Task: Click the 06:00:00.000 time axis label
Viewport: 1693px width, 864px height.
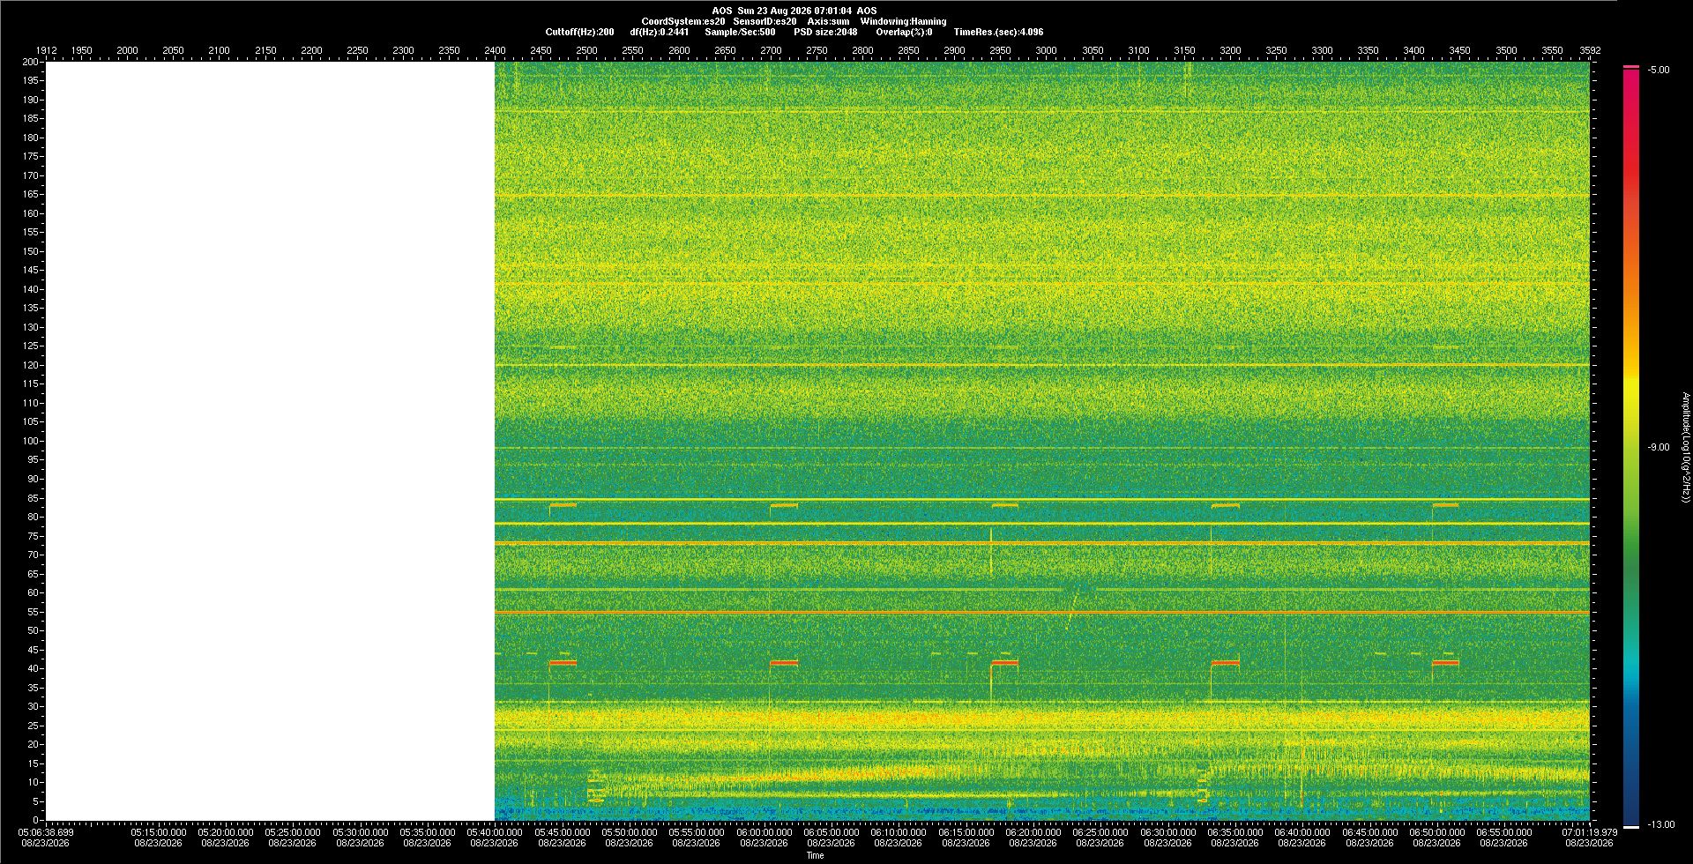Action: 764,831
